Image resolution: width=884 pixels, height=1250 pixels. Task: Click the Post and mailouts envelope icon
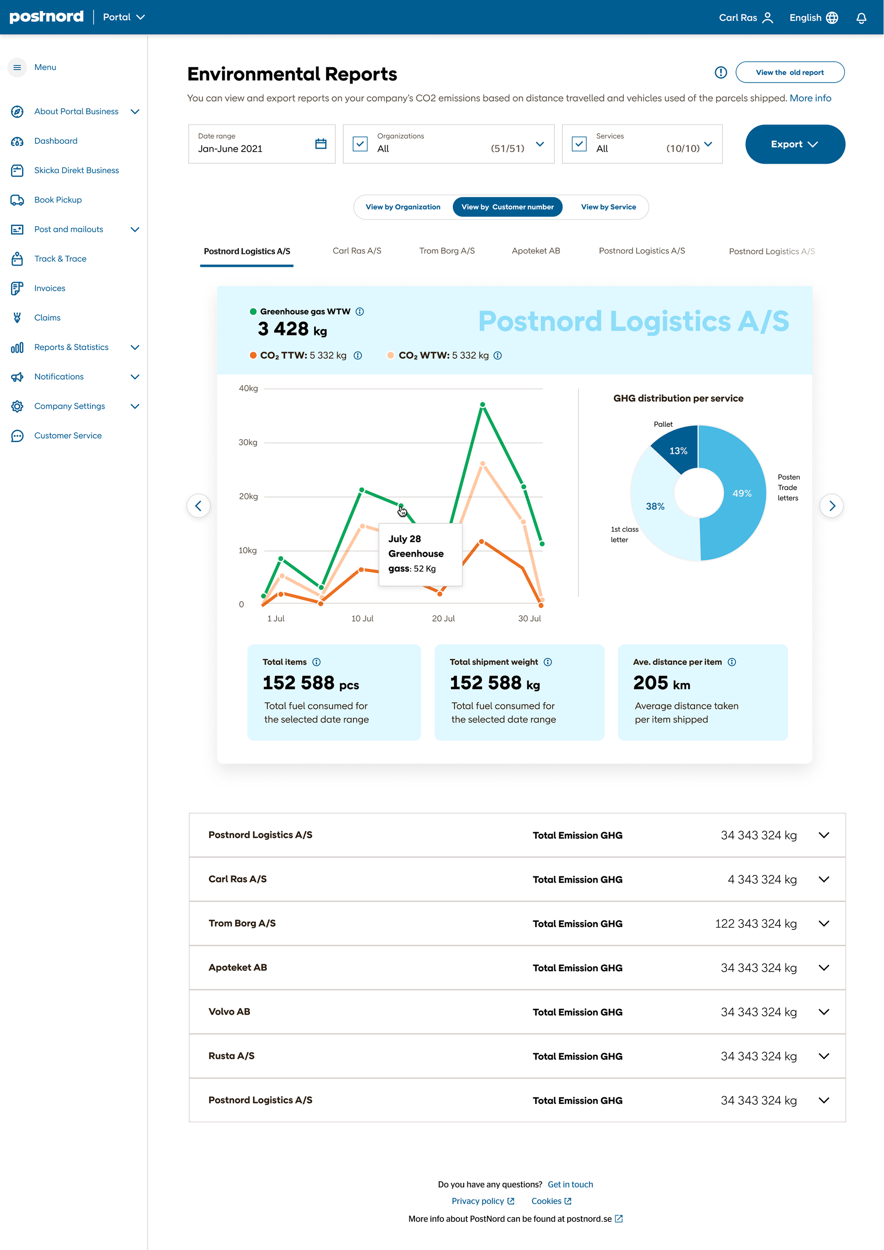(17, 229)
